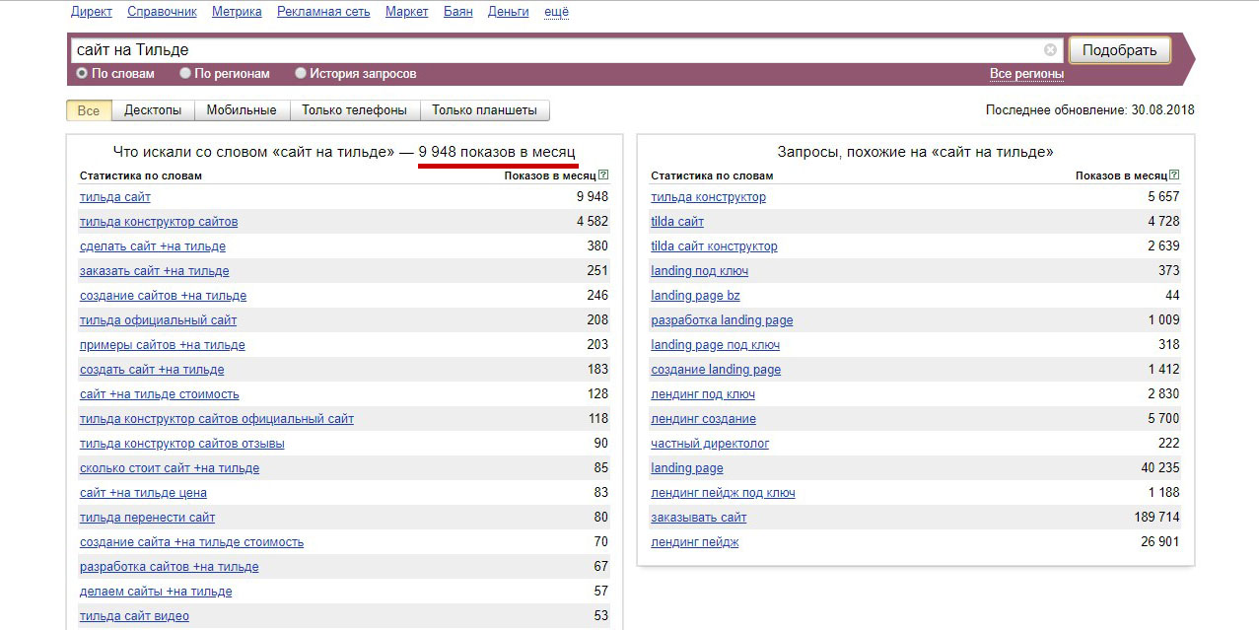Open the 'лендинг пейдж под ключ' link
Viewport: 1259px width, 630px height.
tap(723, 493)
